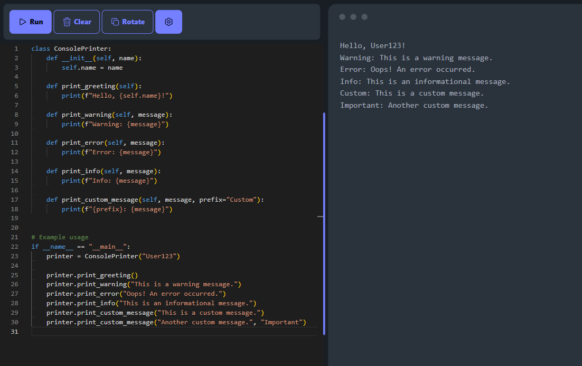Click 'def print_error' definition line

click(106, 143)
